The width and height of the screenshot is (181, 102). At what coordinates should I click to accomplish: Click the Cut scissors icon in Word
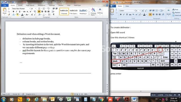tap(9, 9)
